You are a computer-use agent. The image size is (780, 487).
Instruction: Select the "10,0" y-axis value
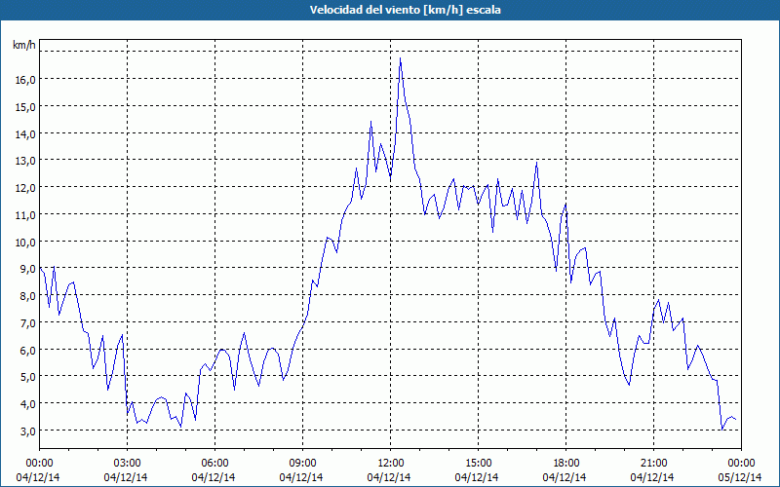(x=23, y=242)
